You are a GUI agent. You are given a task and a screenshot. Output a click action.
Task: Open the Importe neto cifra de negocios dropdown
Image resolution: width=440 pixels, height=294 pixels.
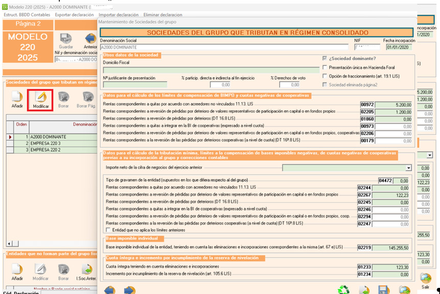408,167
